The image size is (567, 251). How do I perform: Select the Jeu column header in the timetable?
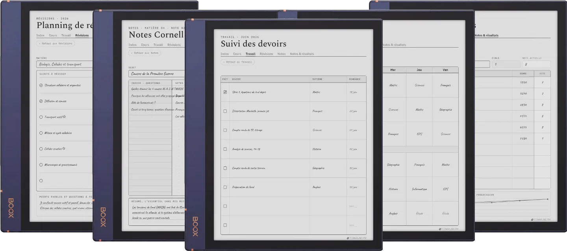point(419,70)
